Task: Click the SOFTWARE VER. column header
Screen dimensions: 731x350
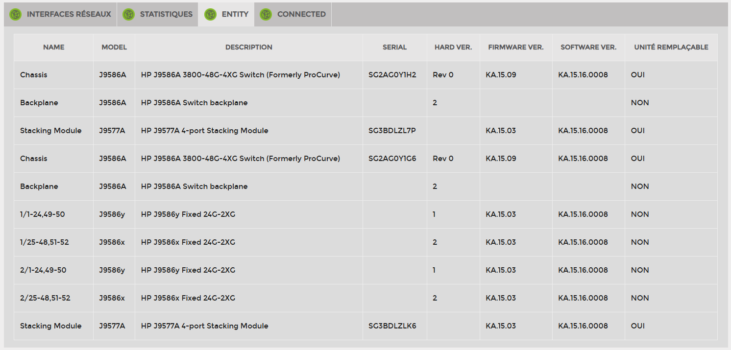Action: pyautogui.click(x=588, y=47)
